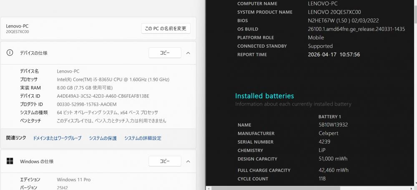Select the システムの種類 value text
This screenshot has height=190, width=417.
(x=108, y=112)
